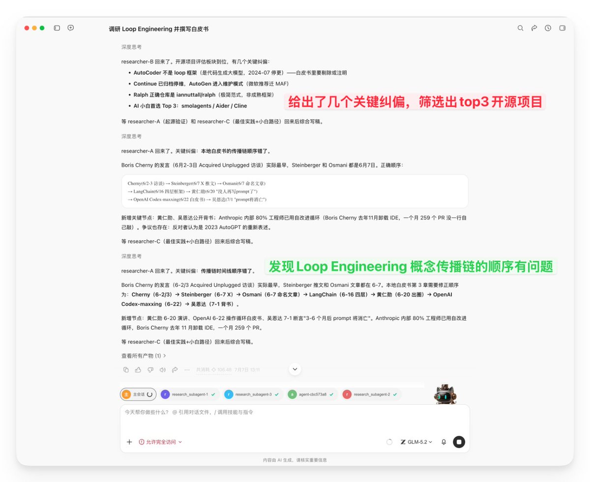Share the conversation with the arrow icon
The width and height of the screenshot is (590, 482).
pyautogui.click(x=534, y=28)
